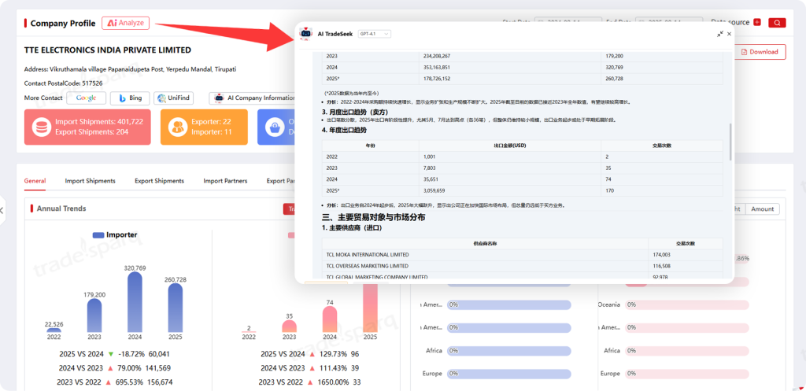Click the Annual Trends heading

coord(61,208)
